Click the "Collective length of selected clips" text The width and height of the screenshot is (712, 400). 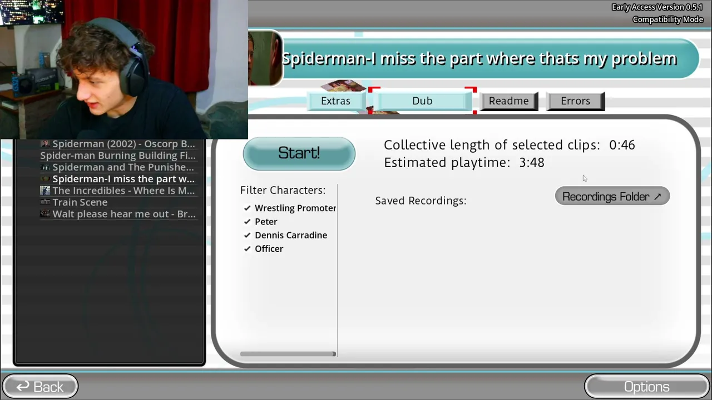492,145
